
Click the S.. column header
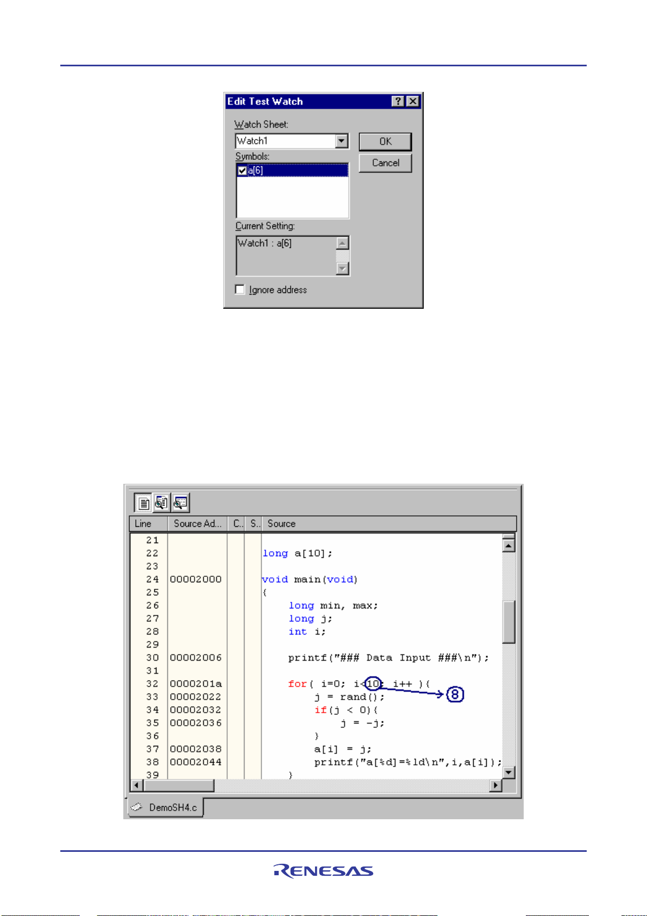click(x=253, y=524)
